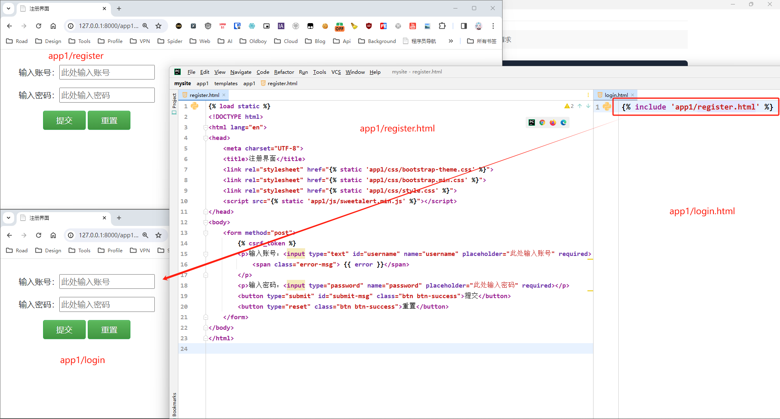The height and width of the screenshot is (419, 780).
Task: Open home page in top browser window
Action: tap(53, 26)
